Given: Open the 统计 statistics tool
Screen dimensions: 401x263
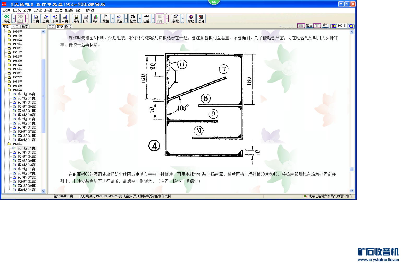Looking at the screenshot, I should (96, 18).
